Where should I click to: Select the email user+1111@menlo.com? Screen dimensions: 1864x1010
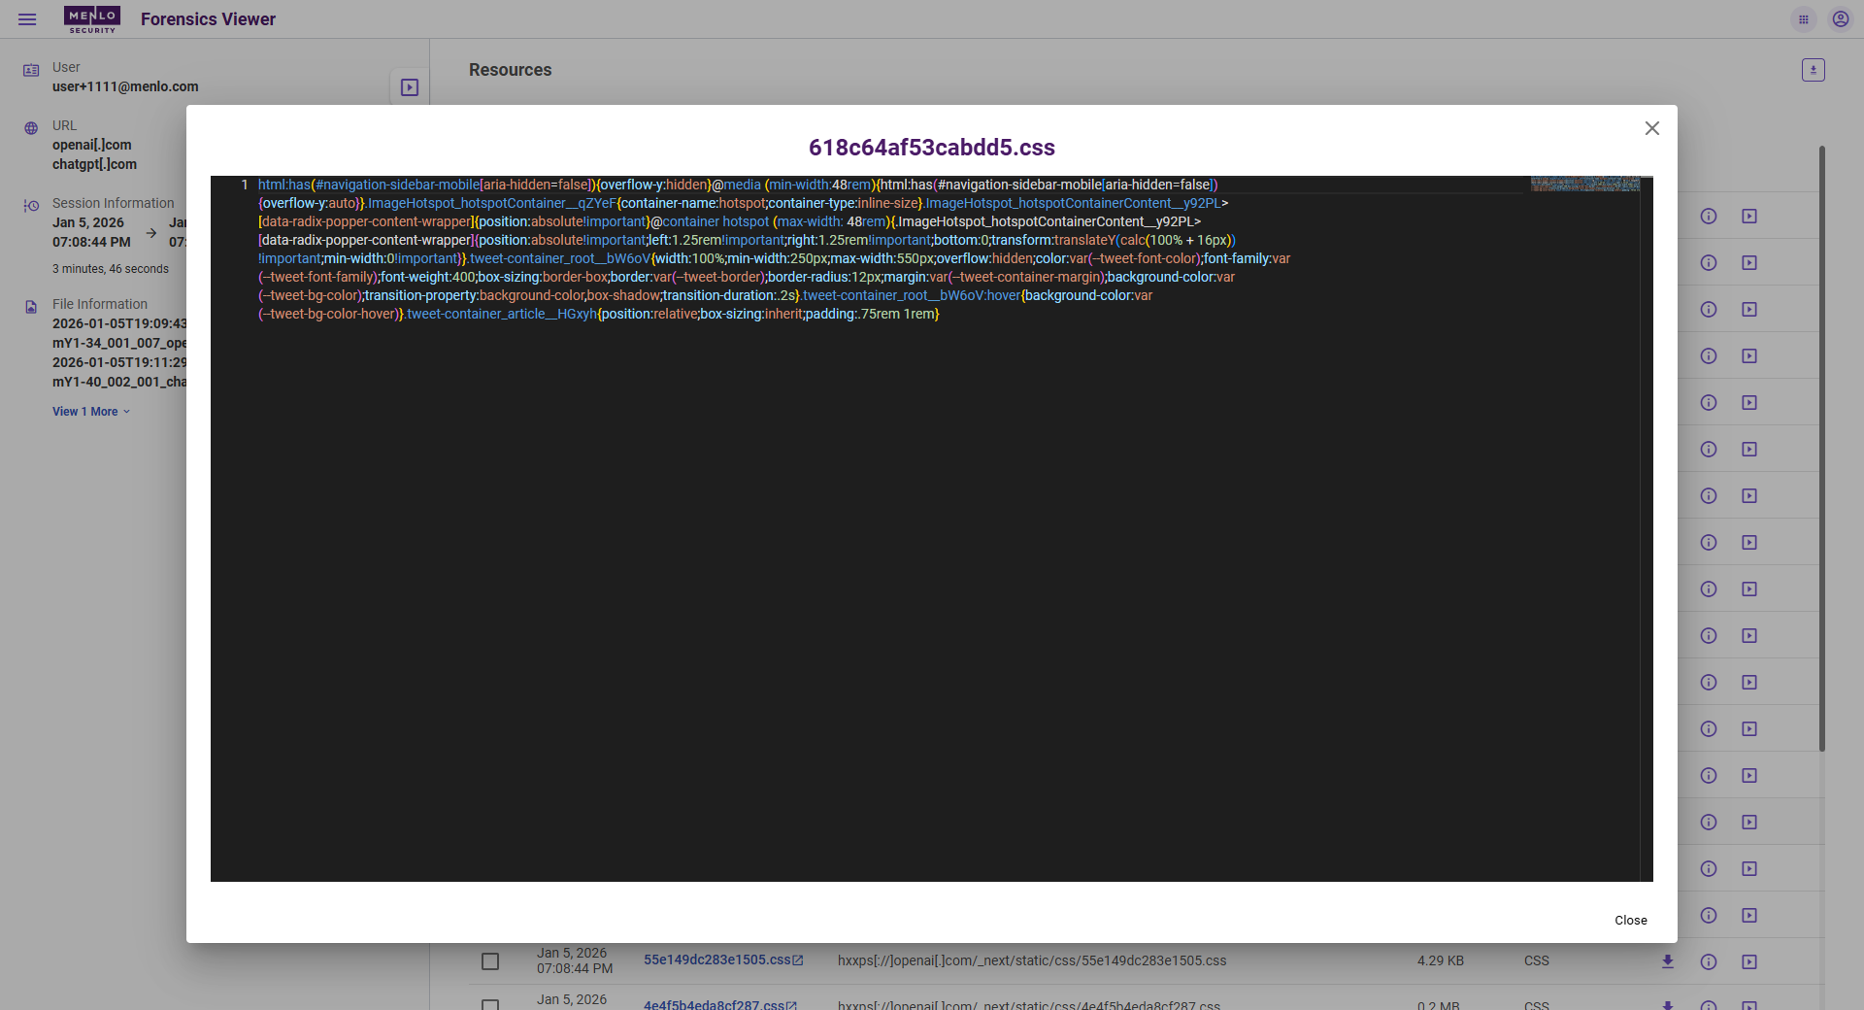click(125, 86)
